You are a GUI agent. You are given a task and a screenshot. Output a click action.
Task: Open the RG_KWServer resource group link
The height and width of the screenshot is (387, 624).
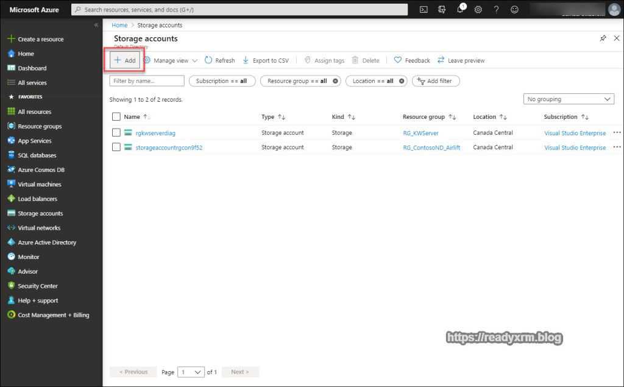pyautogui.click(x=420, y=133)
